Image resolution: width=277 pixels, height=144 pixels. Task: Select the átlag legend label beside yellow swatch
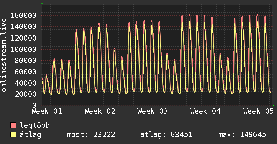tap(30, 135)
